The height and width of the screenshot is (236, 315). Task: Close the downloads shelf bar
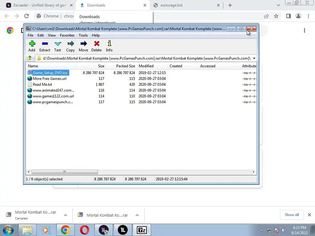[x=309, y=215]
